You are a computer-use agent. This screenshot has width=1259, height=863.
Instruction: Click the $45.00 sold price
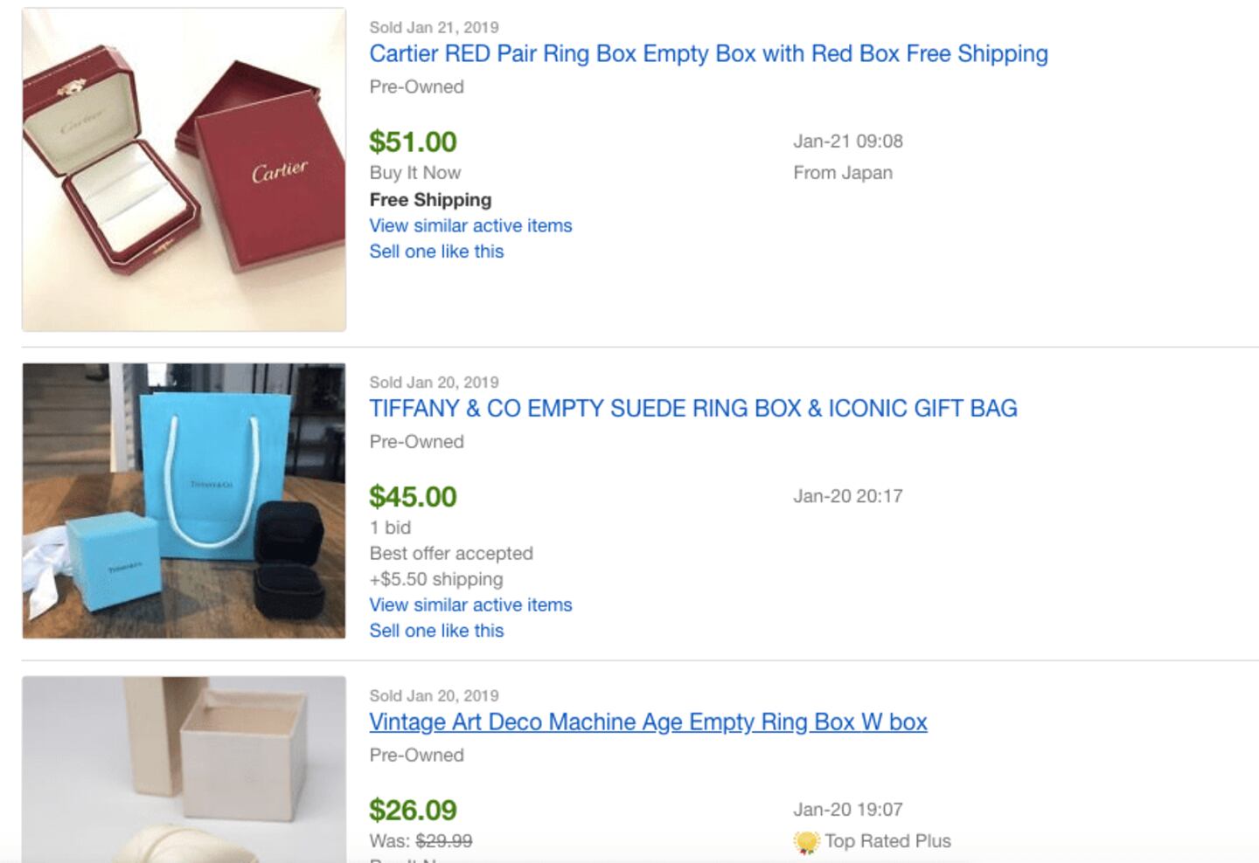(413, 496)
